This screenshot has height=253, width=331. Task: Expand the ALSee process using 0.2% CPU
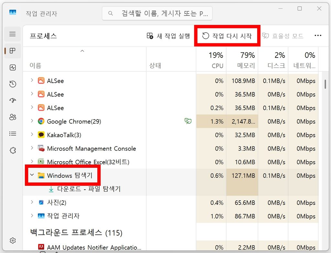tap(32, 107)
